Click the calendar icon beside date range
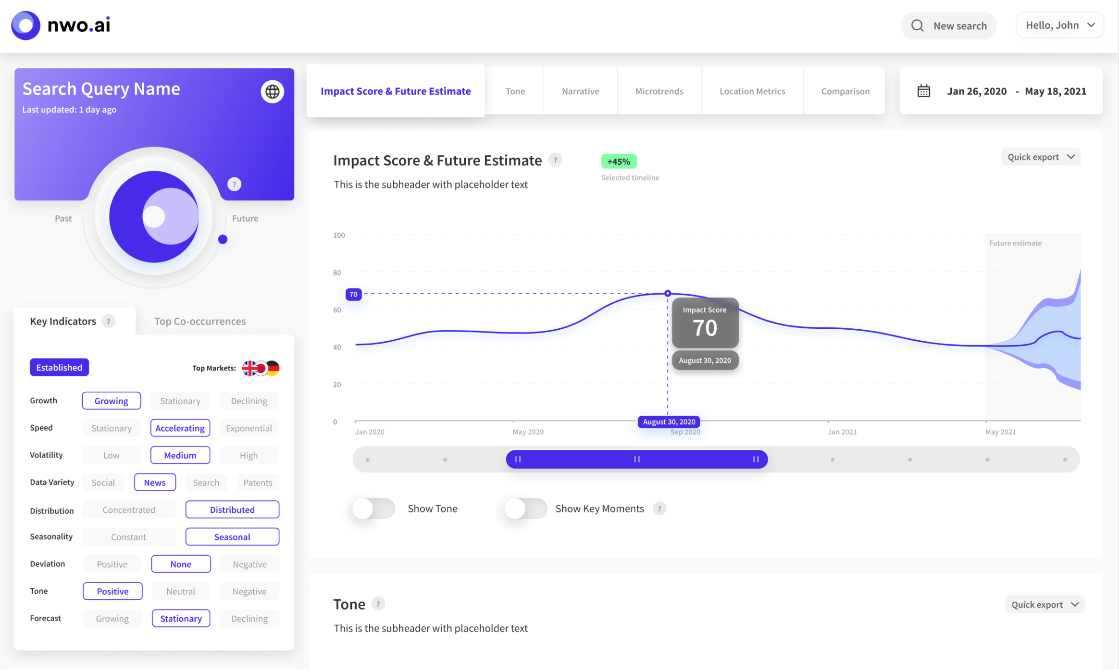The width and height of the screenshot is (1119, 671). click(x=923, y=91)
